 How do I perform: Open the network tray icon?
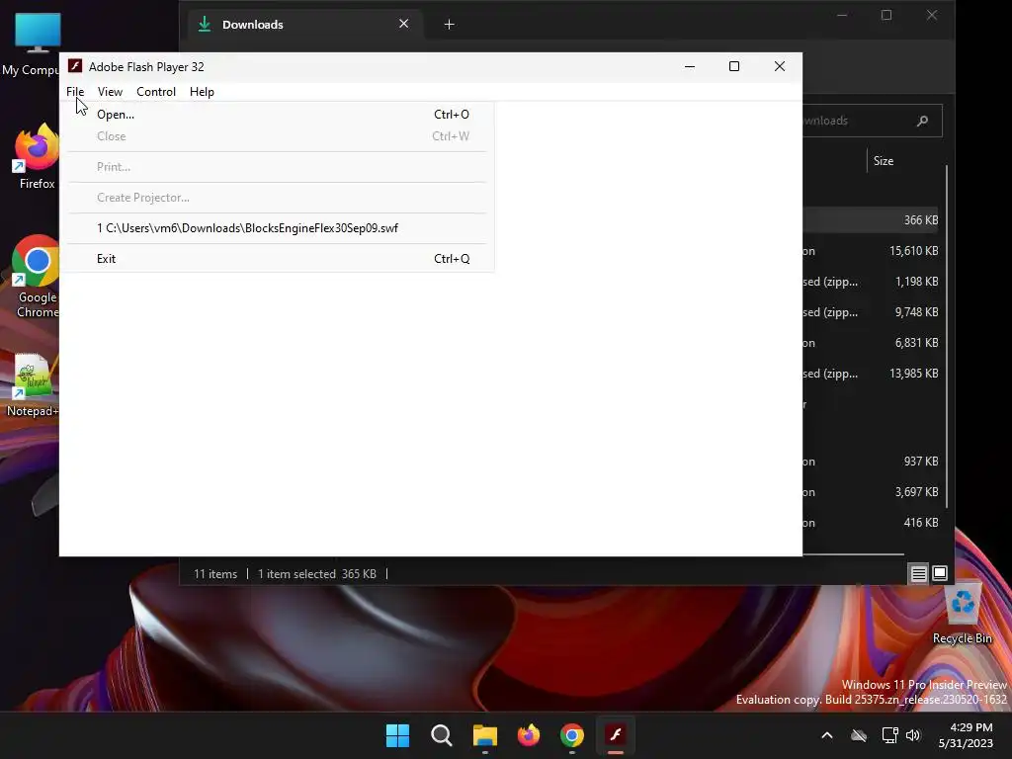pyautogui.click(x=890, y=735)
